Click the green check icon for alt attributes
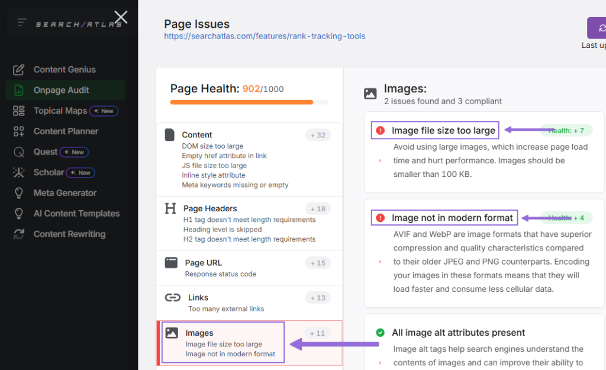This screenshot has height=370, width=606. 381,333
